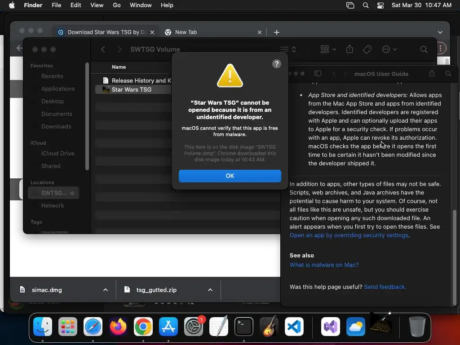Open Finder from the Dock
Viewport: 460px width, 345px height.
(43, 327)
